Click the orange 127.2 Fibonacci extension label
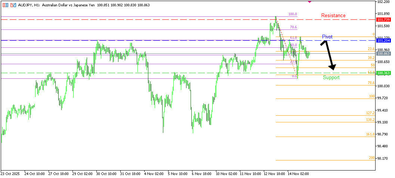This screenshot has width=395, height=178. coord(370,113)
